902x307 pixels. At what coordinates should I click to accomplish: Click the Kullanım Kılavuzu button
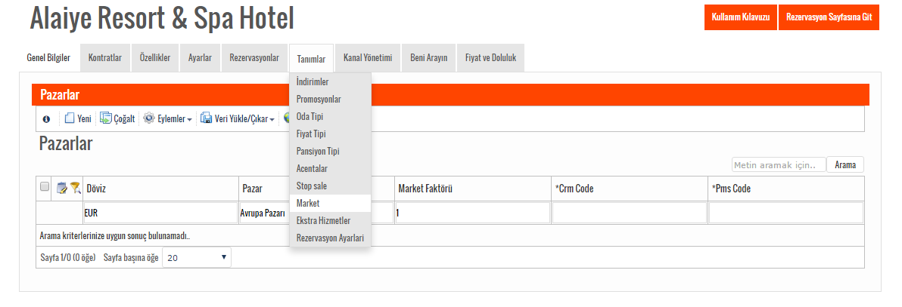click(741, 17)
